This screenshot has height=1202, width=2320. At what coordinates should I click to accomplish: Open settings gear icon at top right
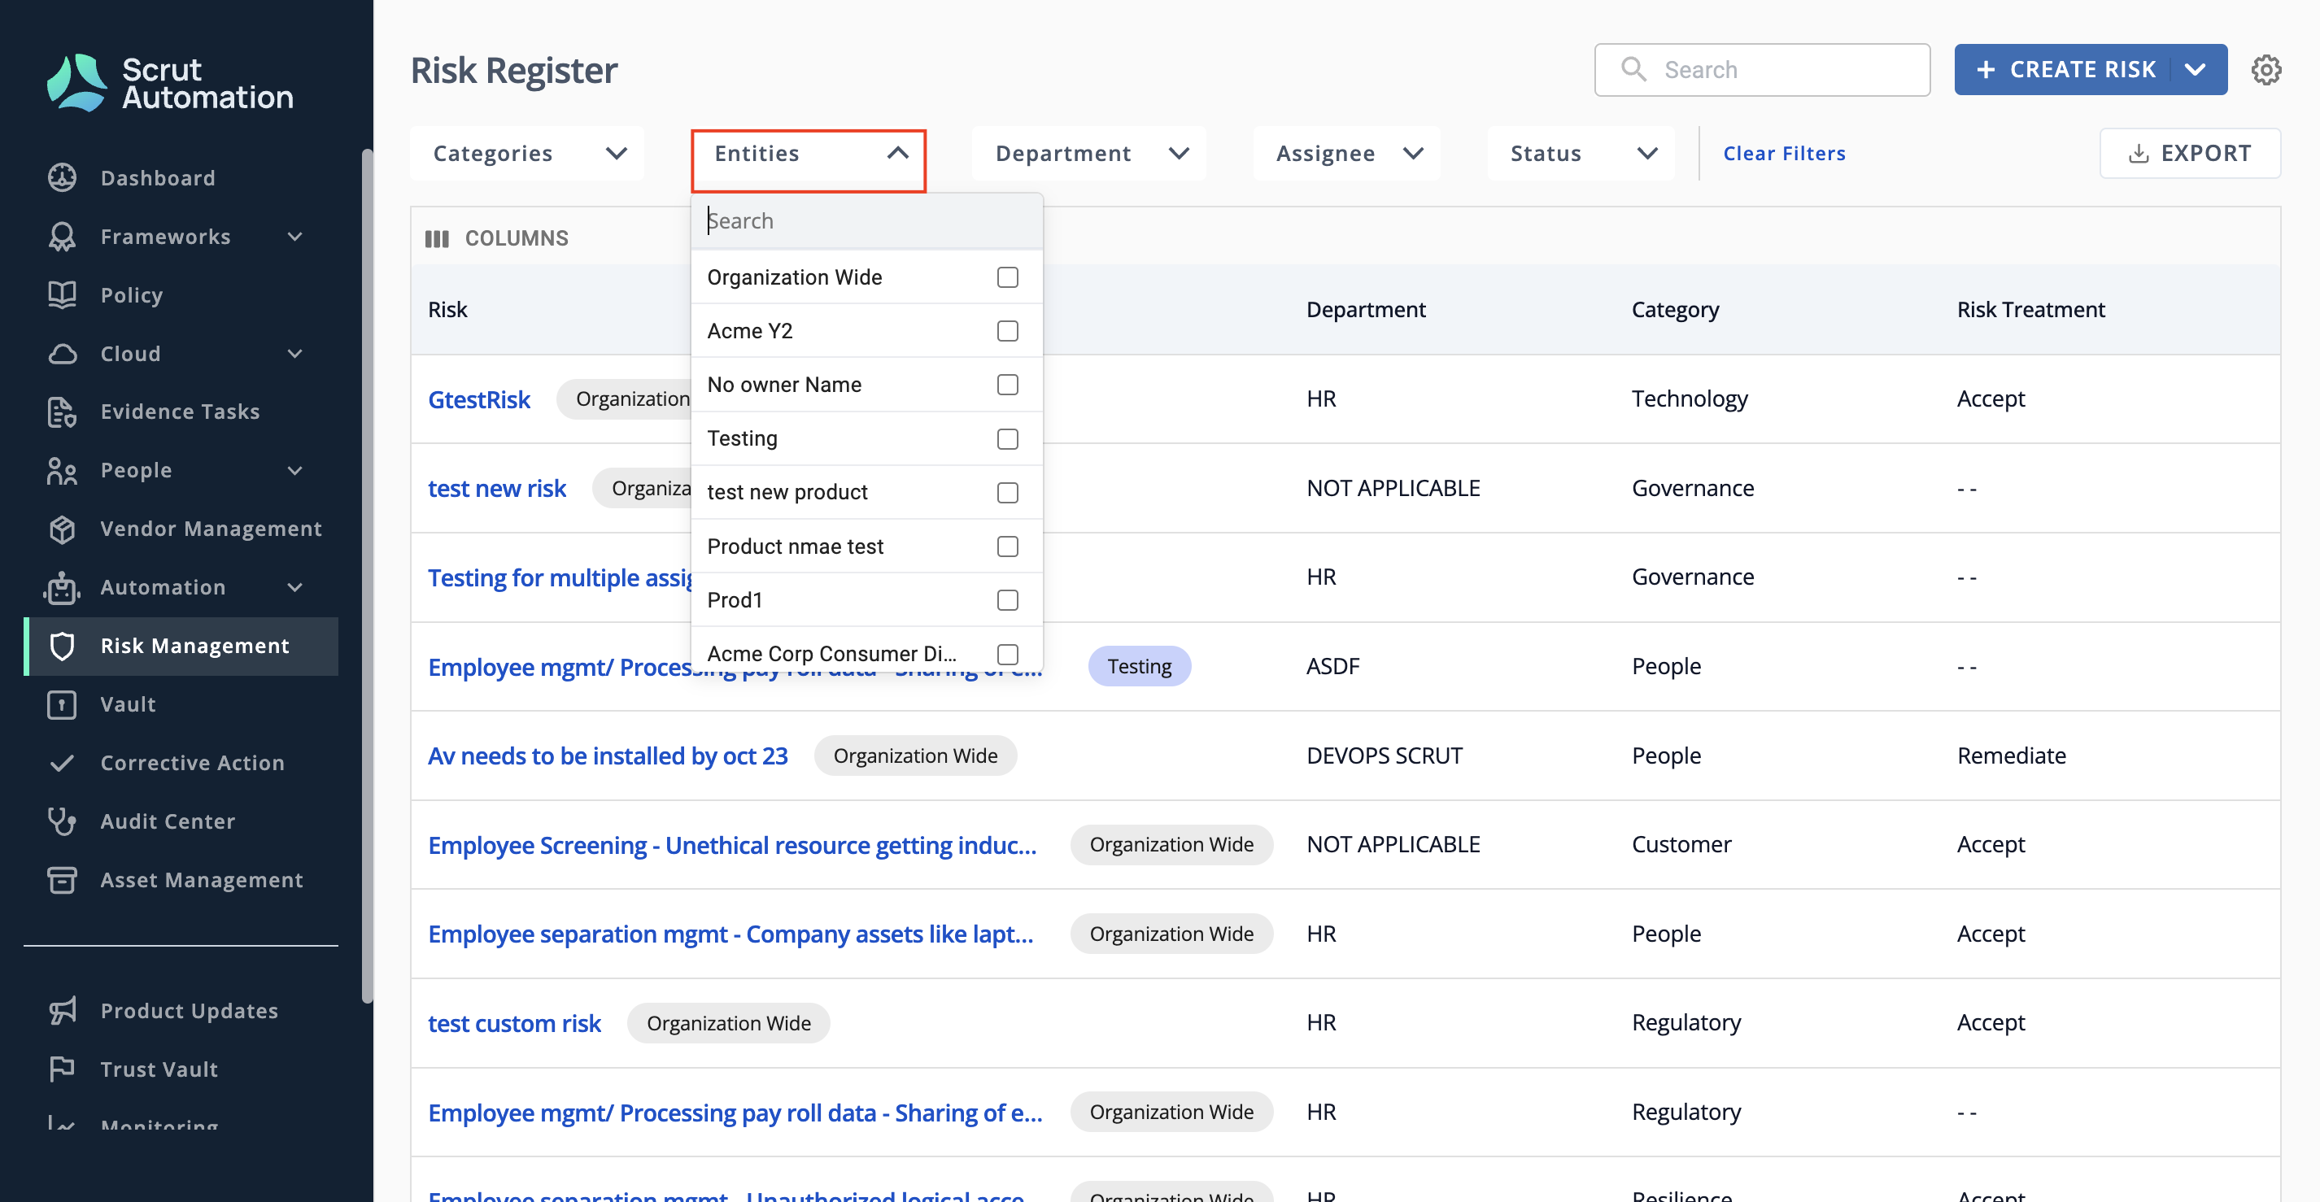[2266, 69]
